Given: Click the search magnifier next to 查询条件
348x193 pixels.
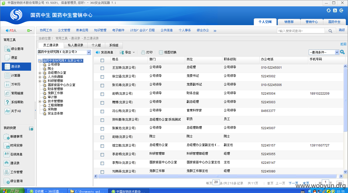Looking at the screenshot, I should tap(343, 52).
